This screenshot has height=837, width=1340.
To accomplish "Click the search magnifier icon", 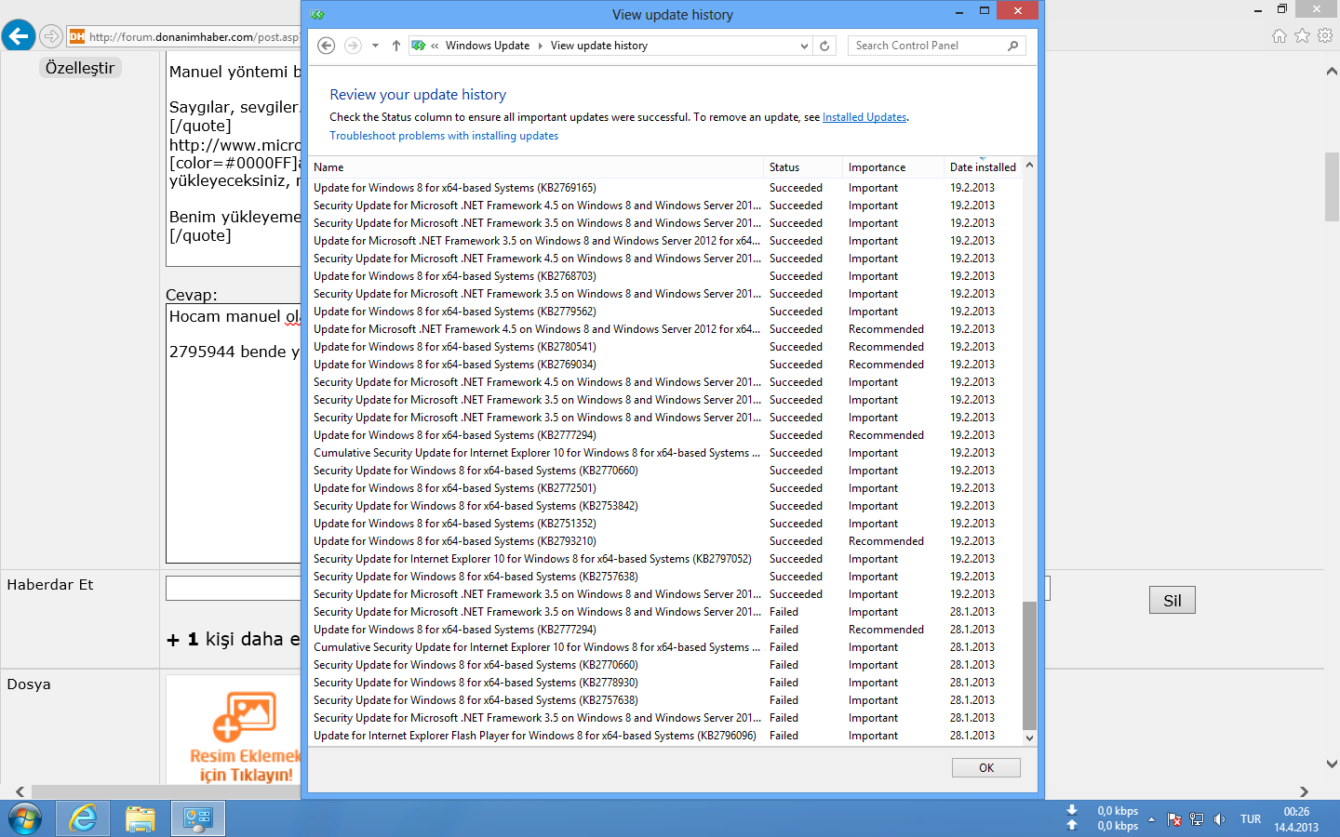I will tap(1013, 46).
